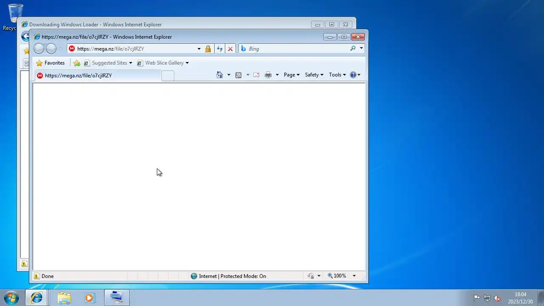Click Back button in Downloading Windows Loader window

point(25,37)
